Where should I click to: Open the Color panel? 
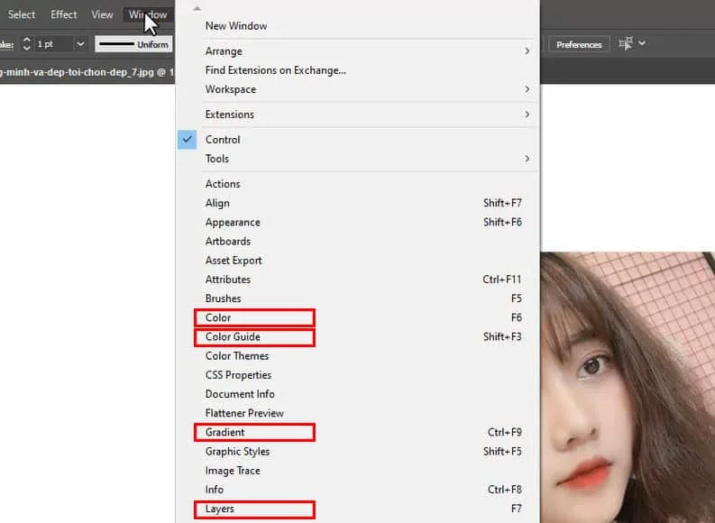tap(218, 317)
